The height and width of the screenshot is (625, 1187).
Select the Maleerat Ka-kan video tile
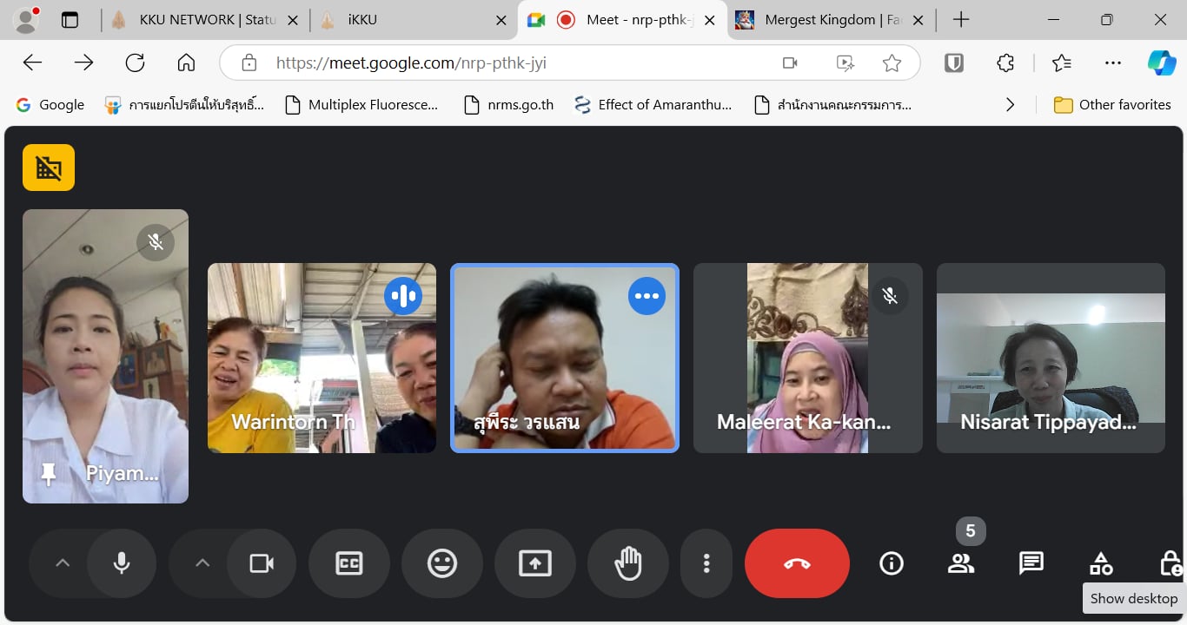click(807, 358)
